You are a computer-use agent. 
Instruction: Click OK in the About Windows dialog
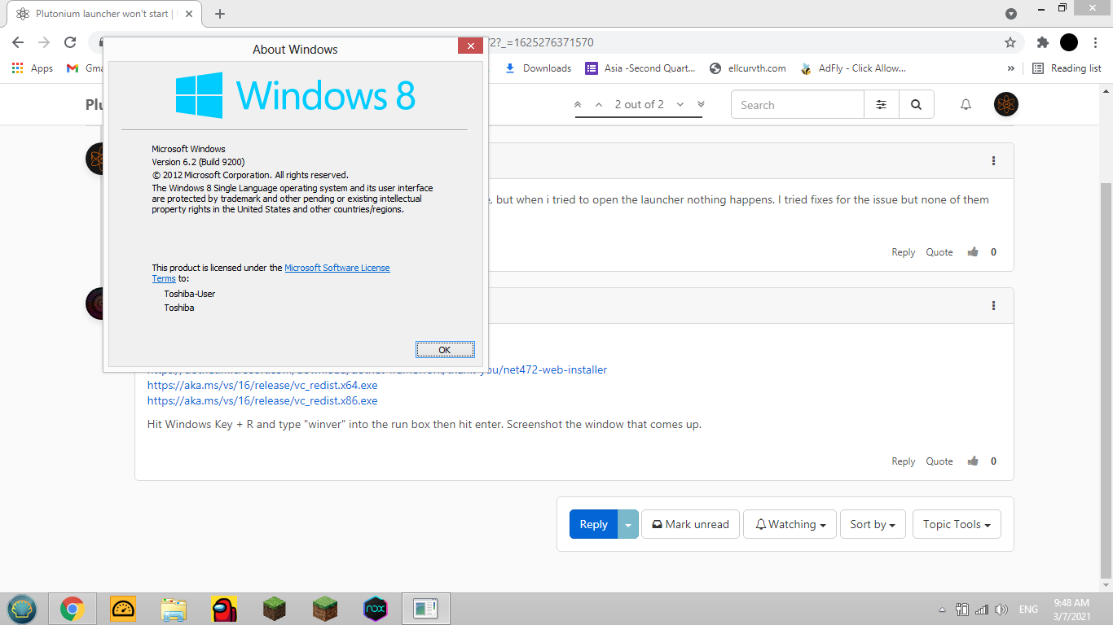[445, 350]
